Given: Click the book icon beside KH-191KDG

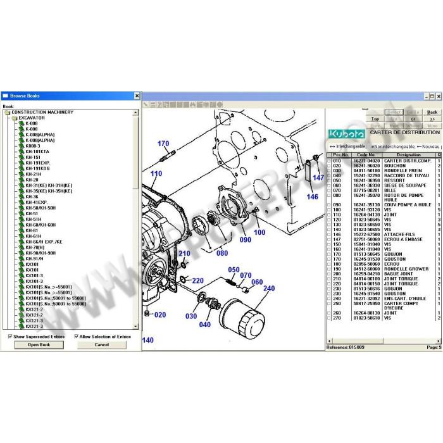Looking at the screenshot, I should point(22,168).
